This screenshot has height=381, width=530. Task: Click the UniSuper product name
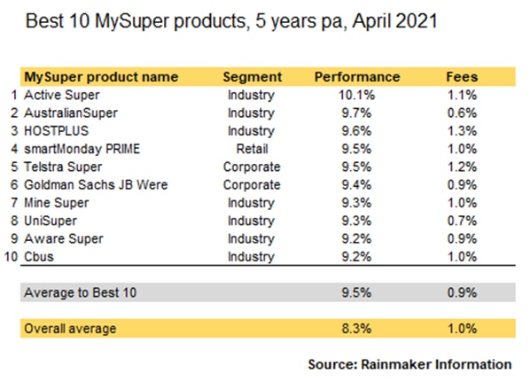click(x=51, y=221)
